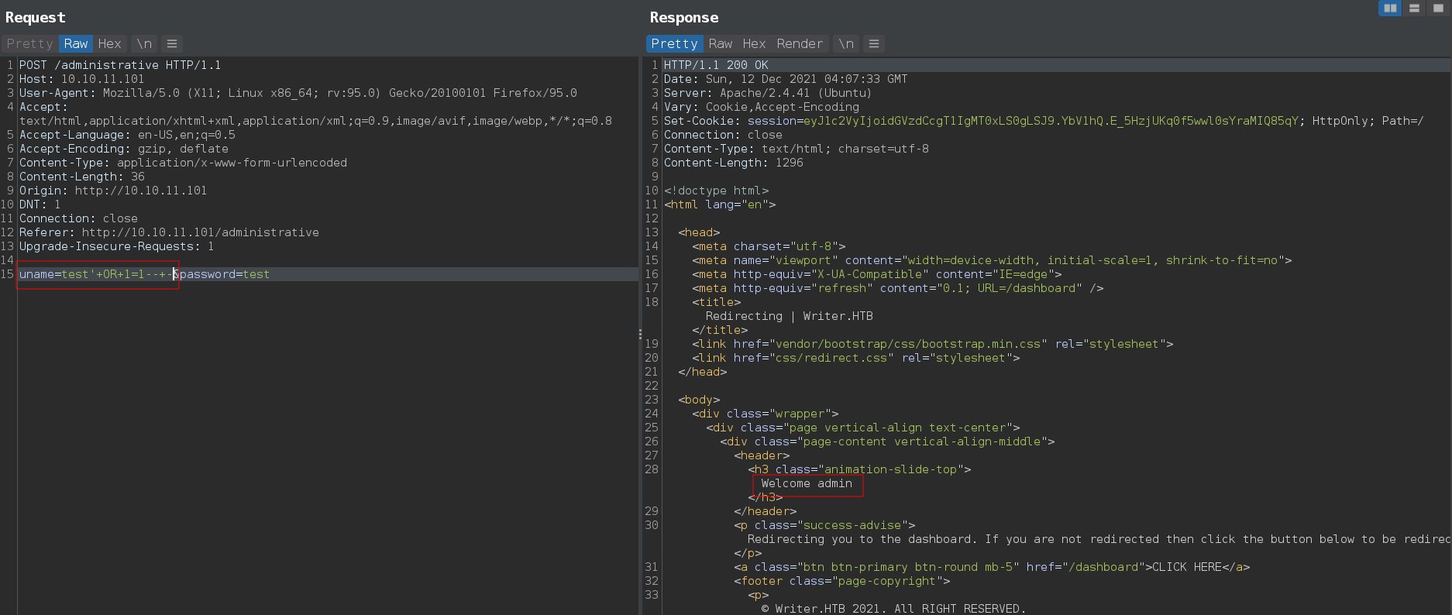This screenshot has height=615, width=1452.
Task: Select Raw tab in Request pane
Action: (x=76, y=44)
